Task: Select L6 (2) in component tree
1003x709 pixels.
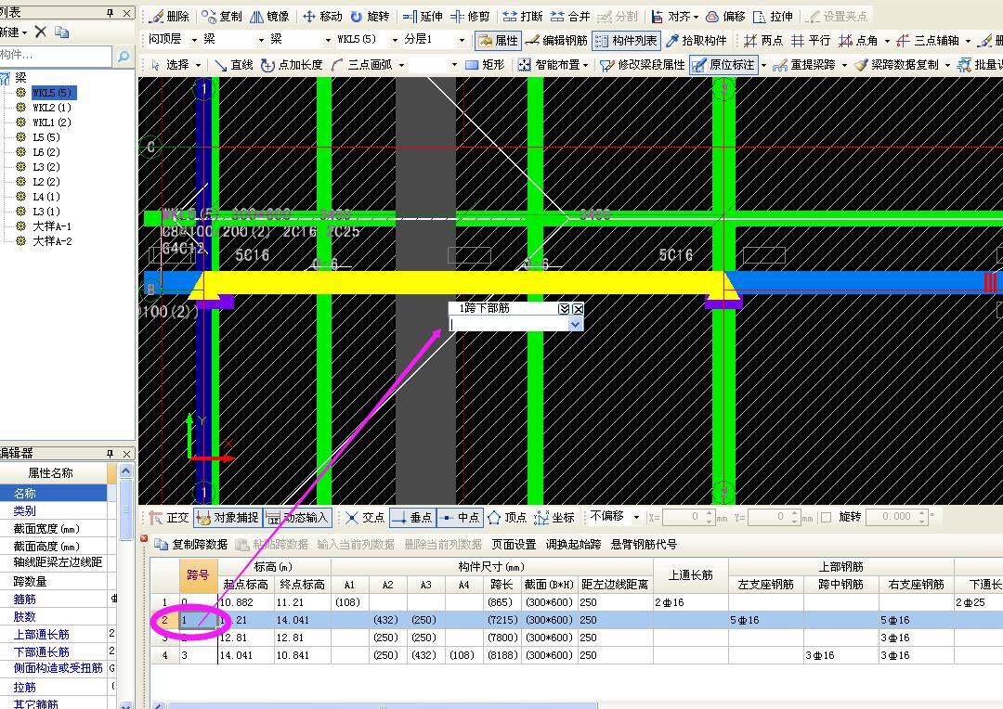Action: coord(46,152)
